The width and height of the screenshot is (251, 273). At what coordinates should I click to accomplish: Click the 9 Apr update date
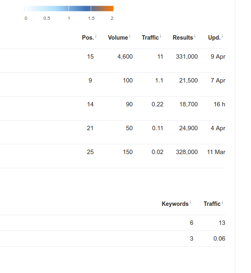click(x=218, y=57)
